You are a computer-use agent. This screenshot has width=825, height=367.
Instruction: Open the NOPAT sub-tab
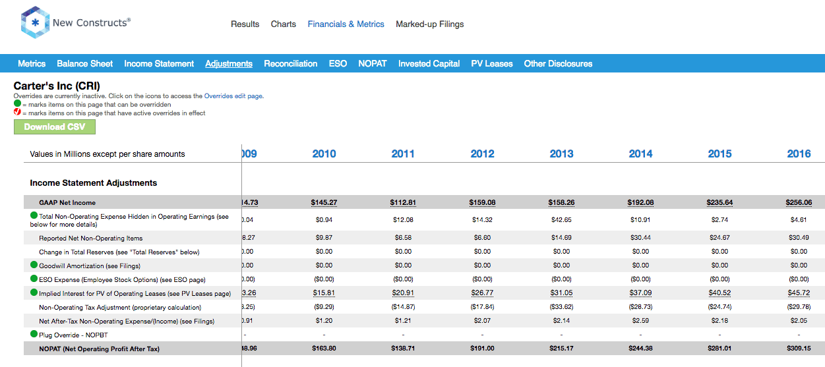coord(373,63)
